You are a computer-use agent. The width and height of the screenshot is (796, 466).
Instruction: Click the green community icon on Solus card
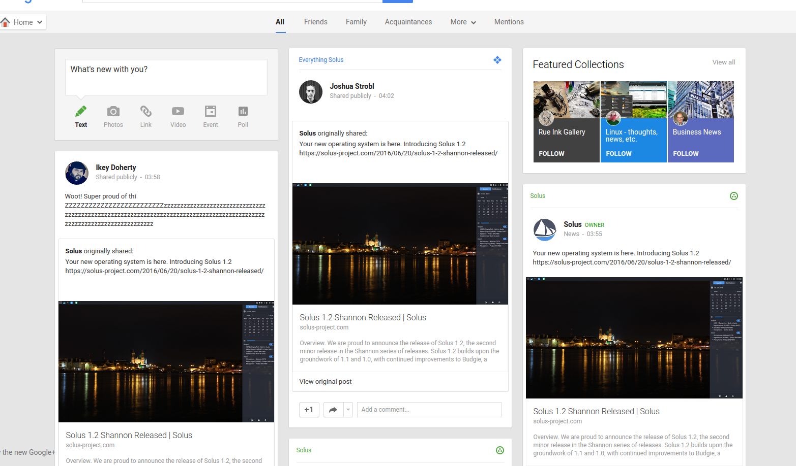[x=734, y=196]
